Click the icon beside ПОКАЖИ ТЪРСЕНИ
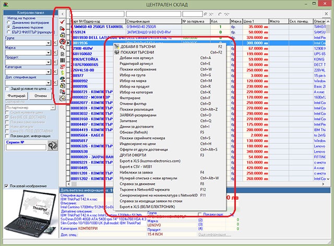 pyautogui.click(x=116, y=52)
